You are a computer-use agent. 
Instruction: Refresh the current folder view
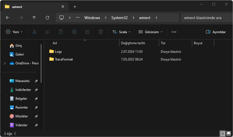(47, 18)
